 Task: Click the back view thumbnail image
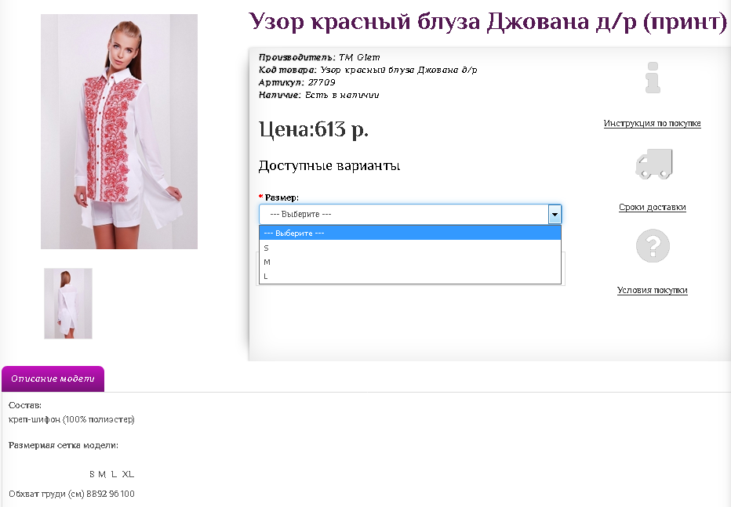click(68, 303)
